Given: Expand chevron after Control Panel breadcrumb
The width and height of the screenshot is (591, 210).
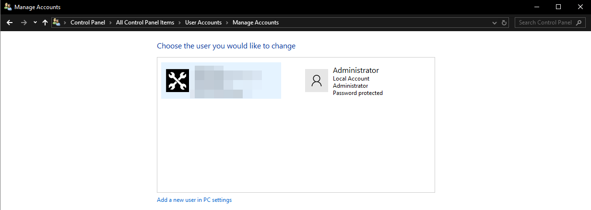Looking at the screenshot, I should 110,23.
